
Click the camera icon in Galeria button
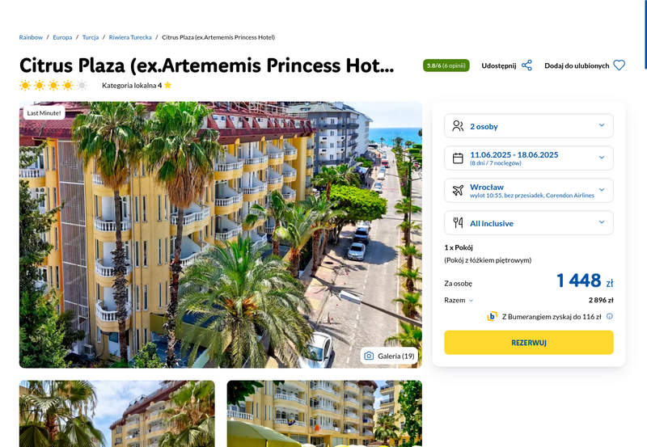[x=369, y=356]
